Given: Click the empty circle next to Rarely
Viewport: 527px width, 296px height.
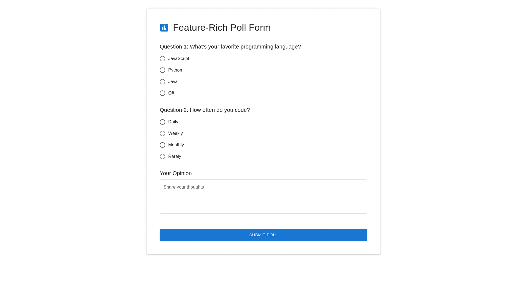Looking at the screenshot, I should point(162,156).
